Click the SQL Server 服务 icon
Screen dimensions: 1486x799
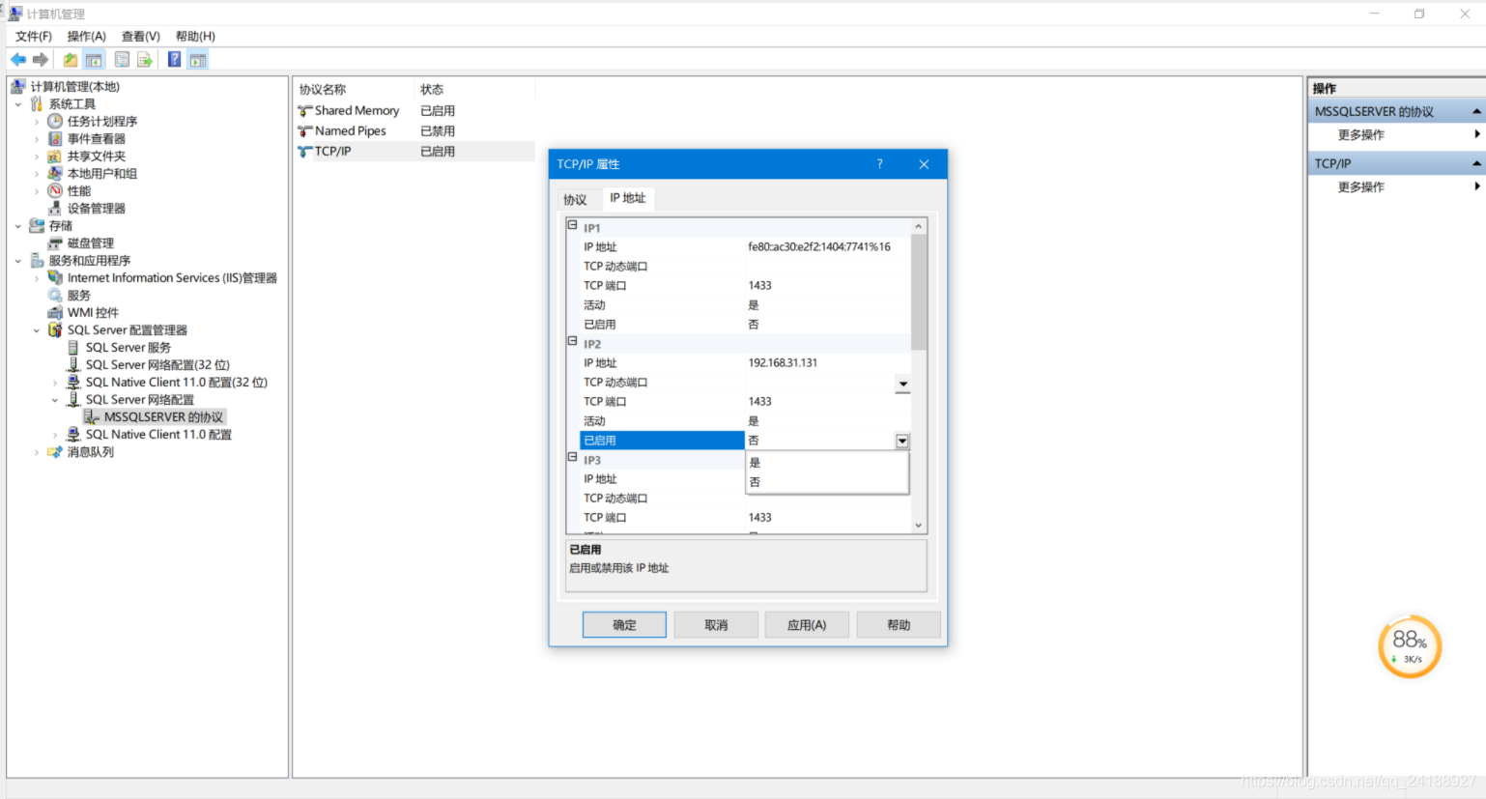tap(73, 347)
